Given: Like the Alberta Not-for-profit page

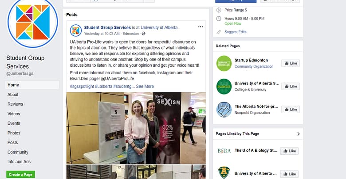Looking at the screenshot, I should (x=291, y=109).
